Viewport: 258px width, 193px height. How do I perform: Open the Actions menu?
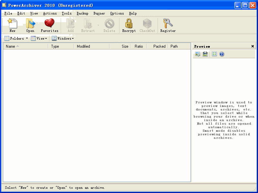pyautogui.click(x=50, y=14)
